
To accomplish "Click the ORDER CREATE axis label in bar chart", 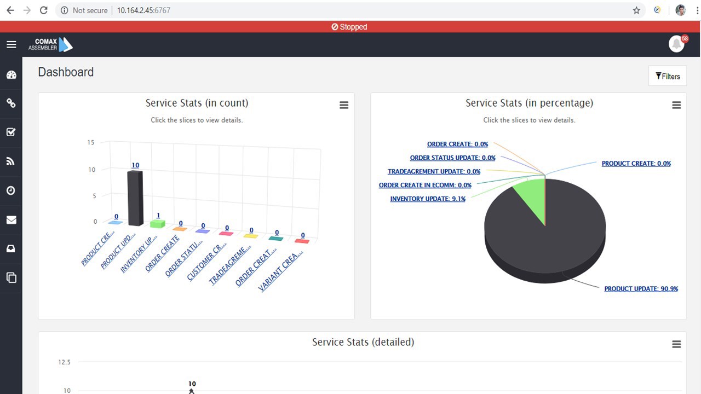I will point(162,254).
